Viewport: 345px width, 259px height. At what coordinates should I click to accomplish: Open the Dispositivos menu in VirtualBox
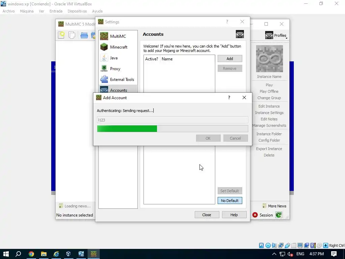(x=77, y=11)
